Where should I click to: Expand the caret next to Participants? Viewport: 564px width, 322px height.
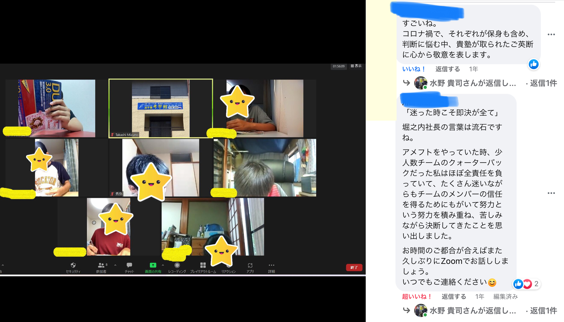115,265
